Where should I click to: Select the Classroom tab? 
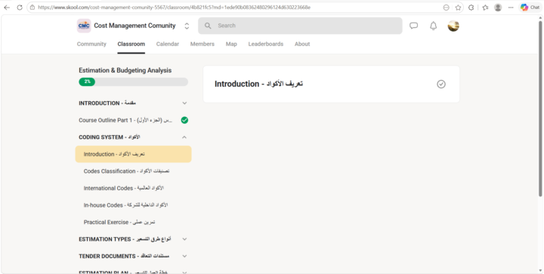click(131, 44)
